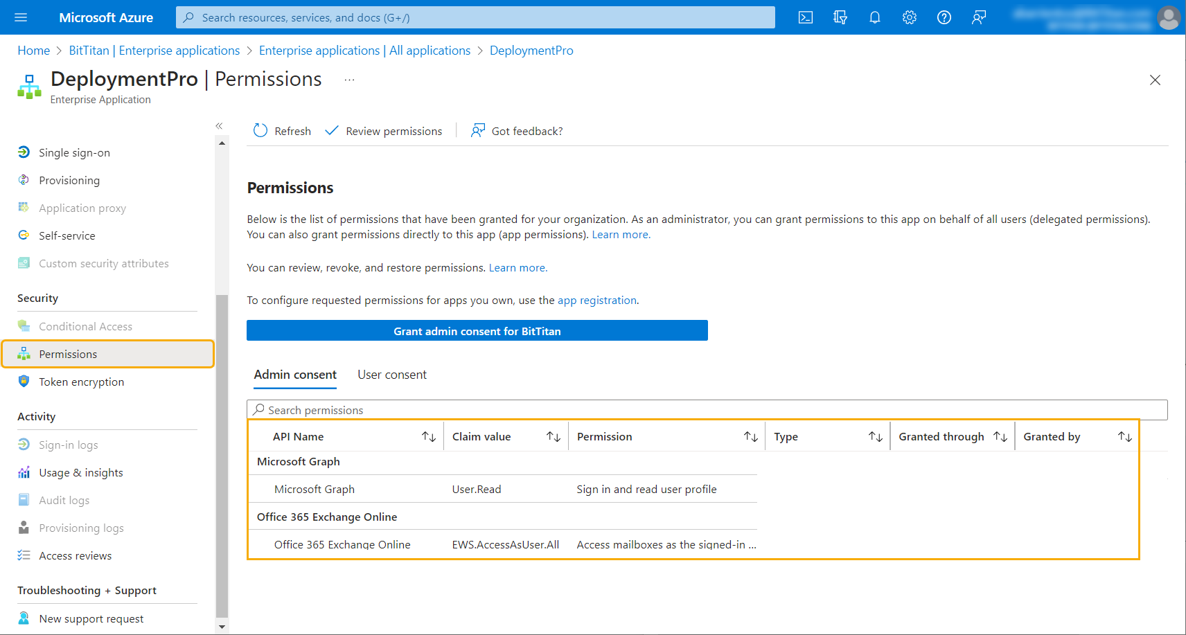View notifications bell icon

point(875,17)
